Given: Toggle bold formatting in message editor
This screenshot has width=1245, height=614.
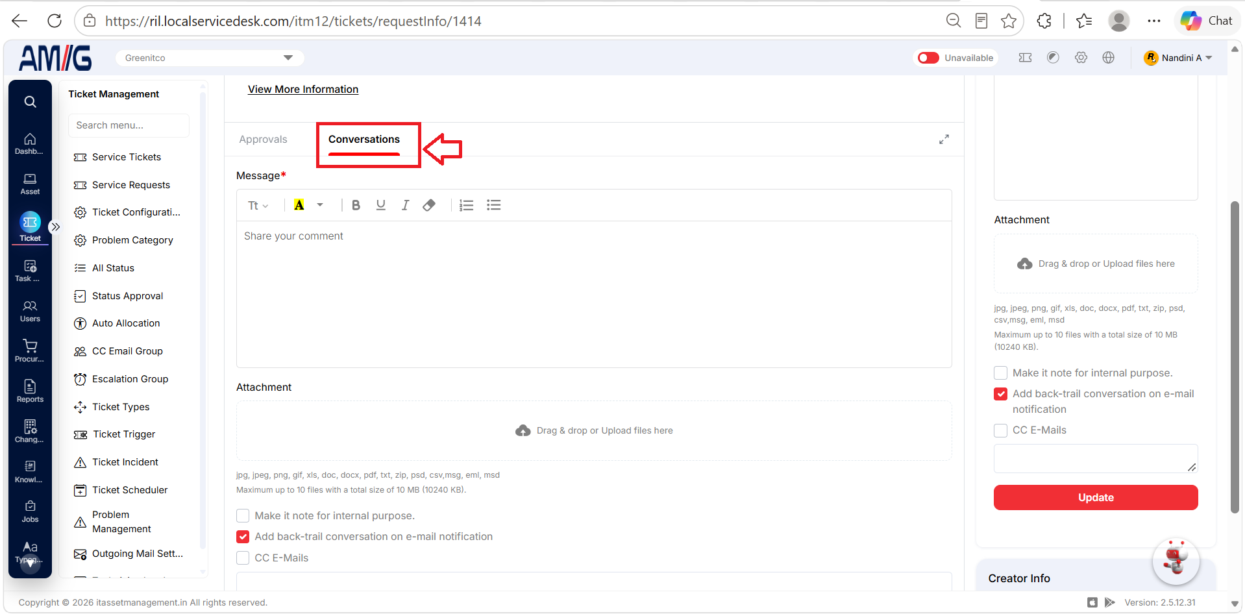Looking at the screenshot, I should 356,205.
